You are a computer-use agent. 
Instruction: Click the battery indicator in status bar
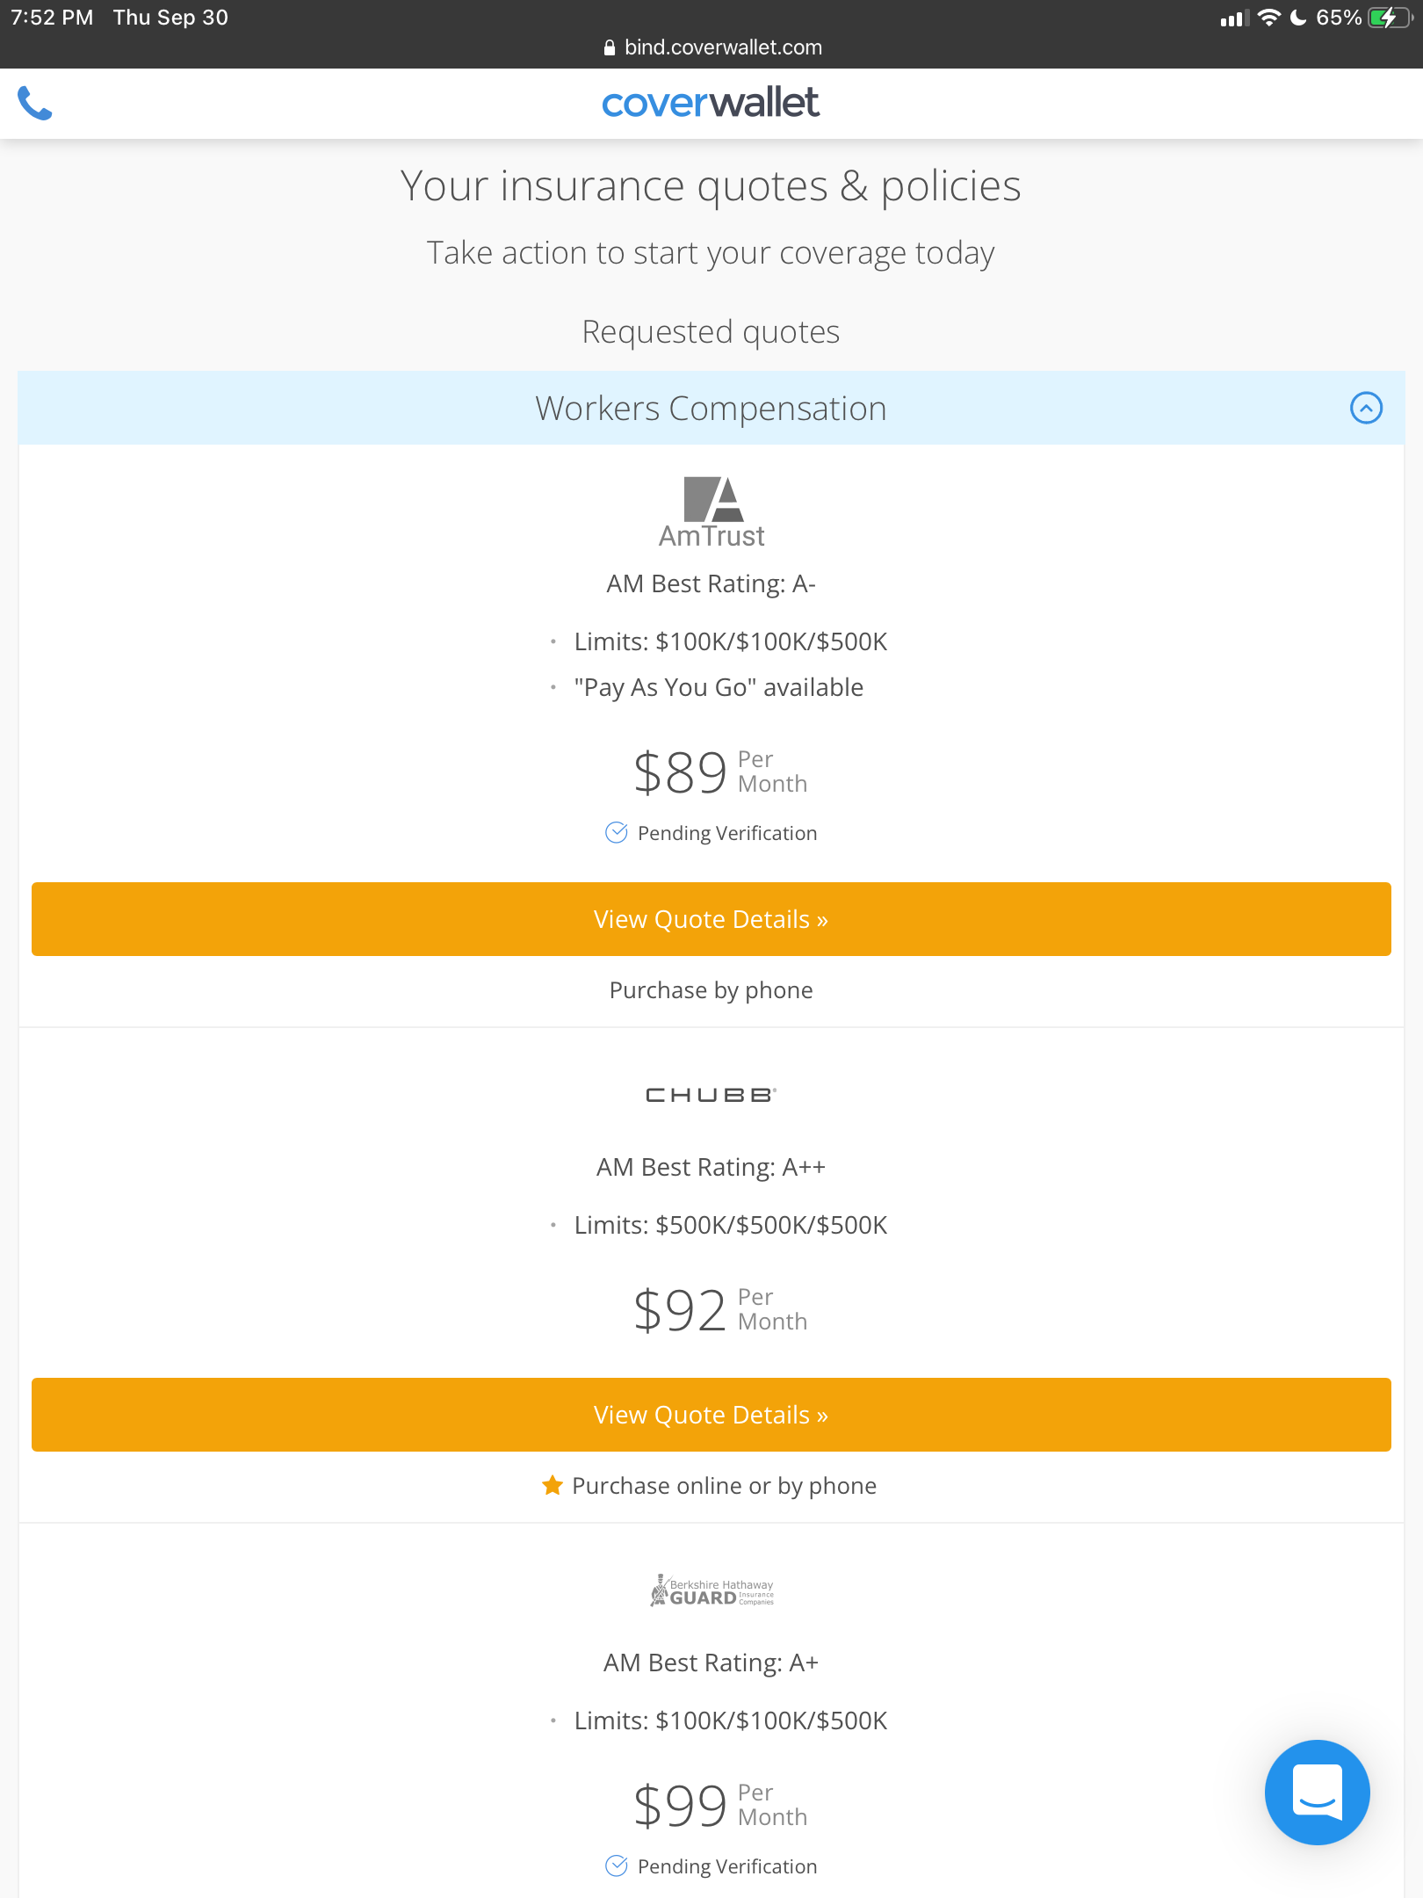[1389, 18]
